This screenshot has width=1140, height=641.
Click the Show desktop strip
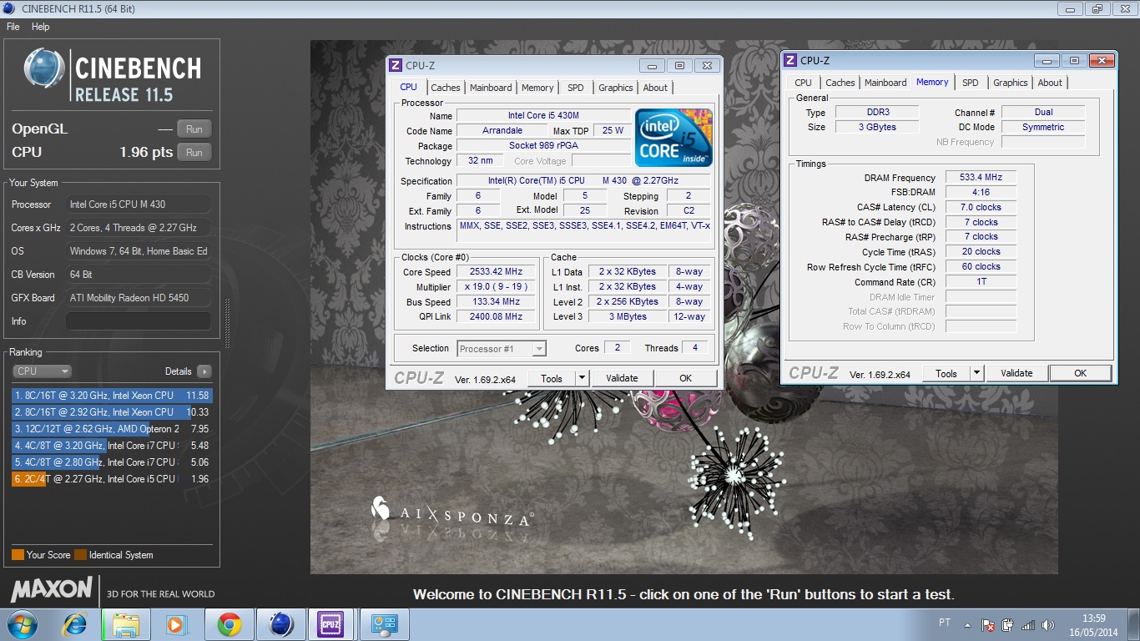[x=1134, y=624]
